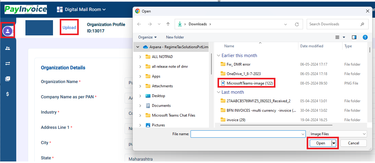Image resolution: width=375 pixels, height=163 pixels.
Task: Go forward in the Open dialog
Action: tap(150, 24)
